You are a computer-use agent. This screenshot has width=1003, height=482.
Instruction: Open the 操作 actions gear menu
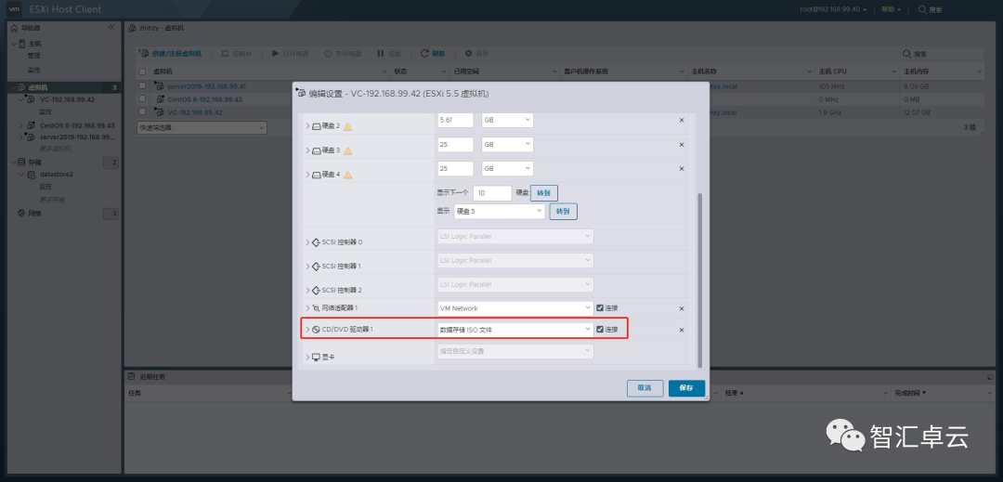tap(476, 54)
